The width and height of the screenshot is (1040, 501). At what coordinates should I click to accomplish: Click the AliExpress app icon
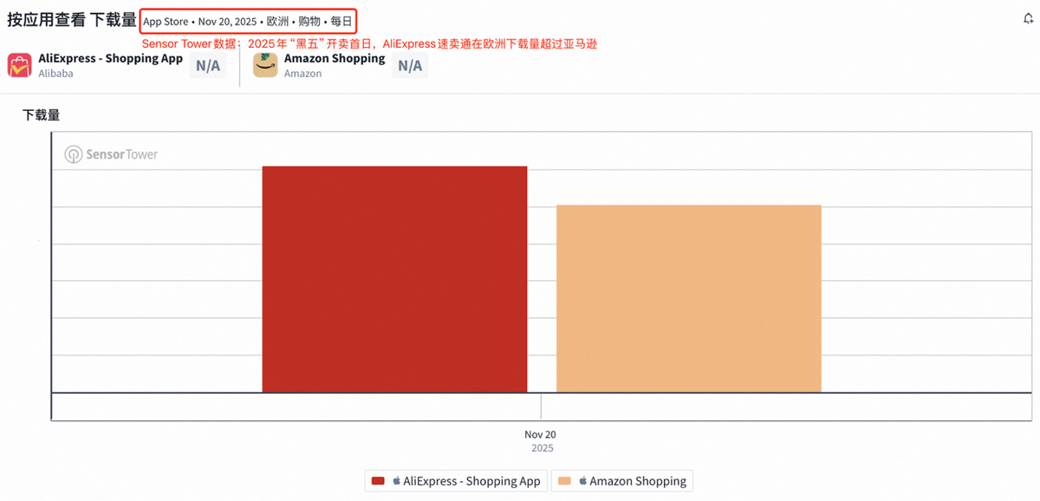20,66
